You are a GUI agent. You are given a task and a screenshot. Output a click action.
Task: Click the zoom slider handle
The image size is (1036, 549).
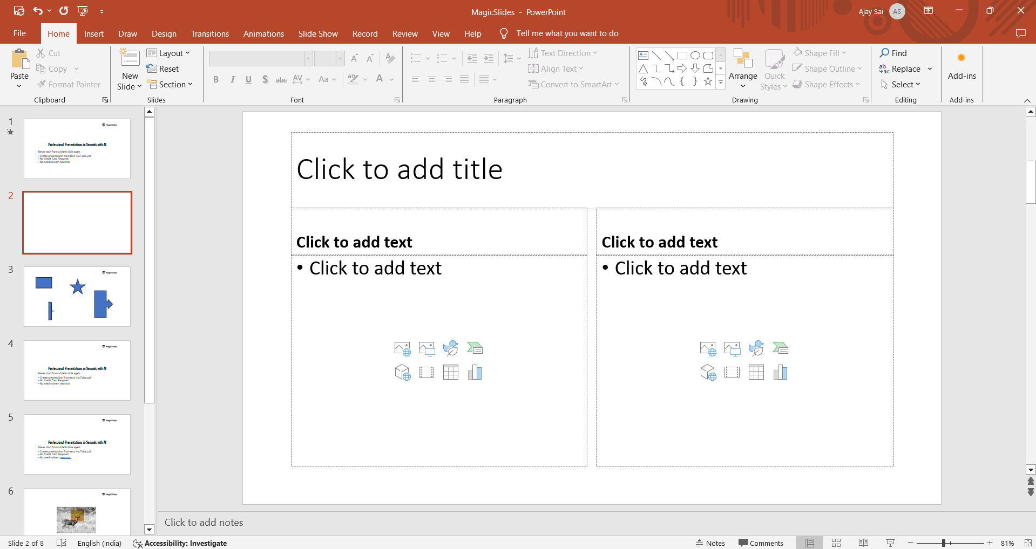coord(944,543)
